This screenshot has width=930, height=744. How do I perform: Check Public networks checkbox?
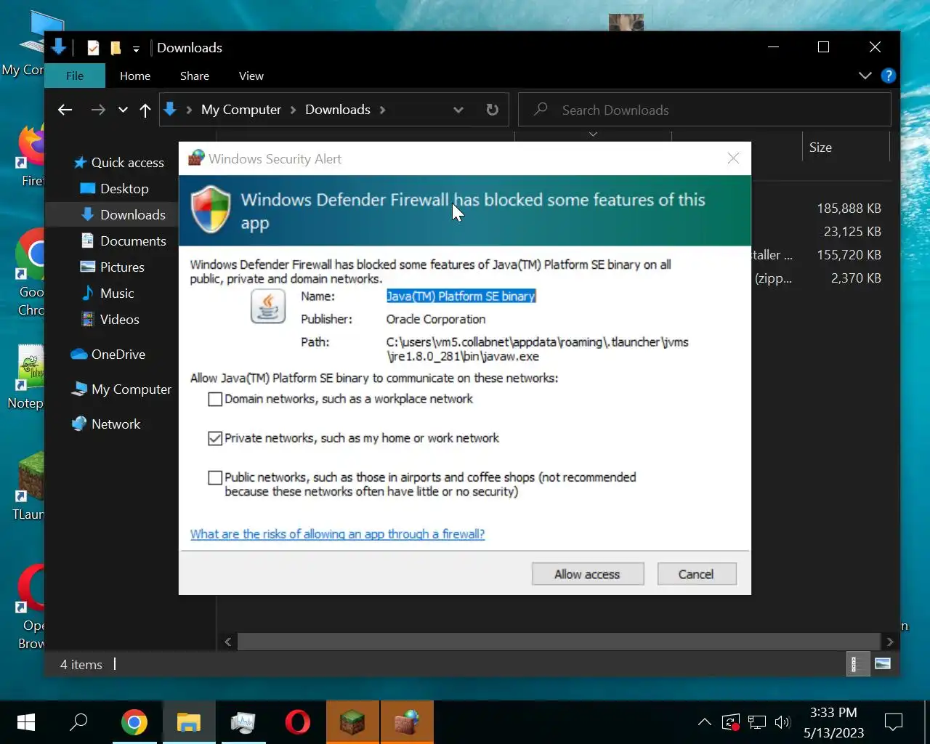click(x=215, y=478)
